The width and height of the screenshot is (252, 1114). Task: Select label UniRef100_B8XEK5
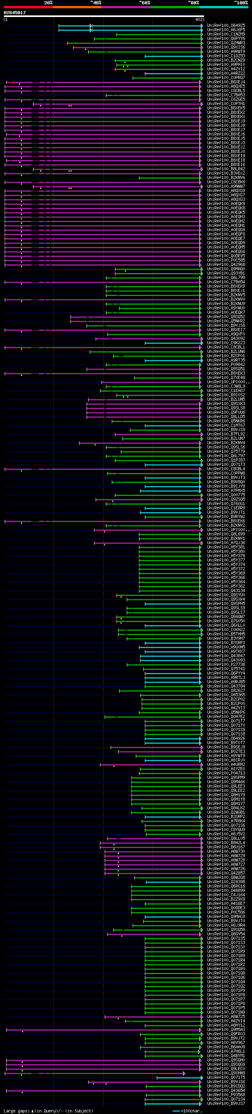pyautogui.click(x=226, y=108)
